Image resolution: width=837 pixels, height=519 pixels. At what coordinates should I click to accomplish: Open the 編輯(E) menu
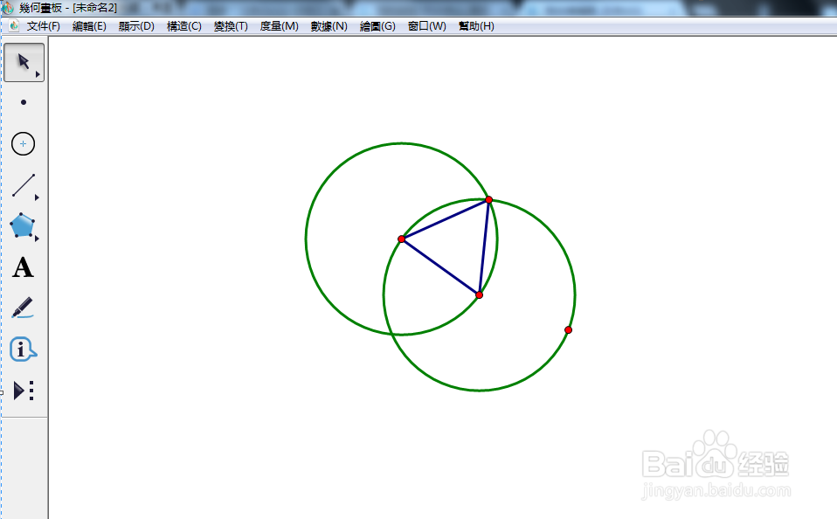[x=89, y=26]
